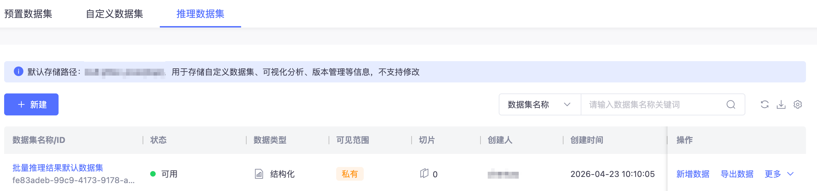Click the slice icon beside 0
817x191 pixels.
tap(424, 173)
